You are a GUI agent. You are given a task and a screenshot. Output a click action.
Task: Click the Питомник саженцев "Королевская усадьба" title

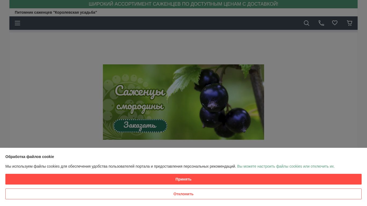(x=56, y=12)
